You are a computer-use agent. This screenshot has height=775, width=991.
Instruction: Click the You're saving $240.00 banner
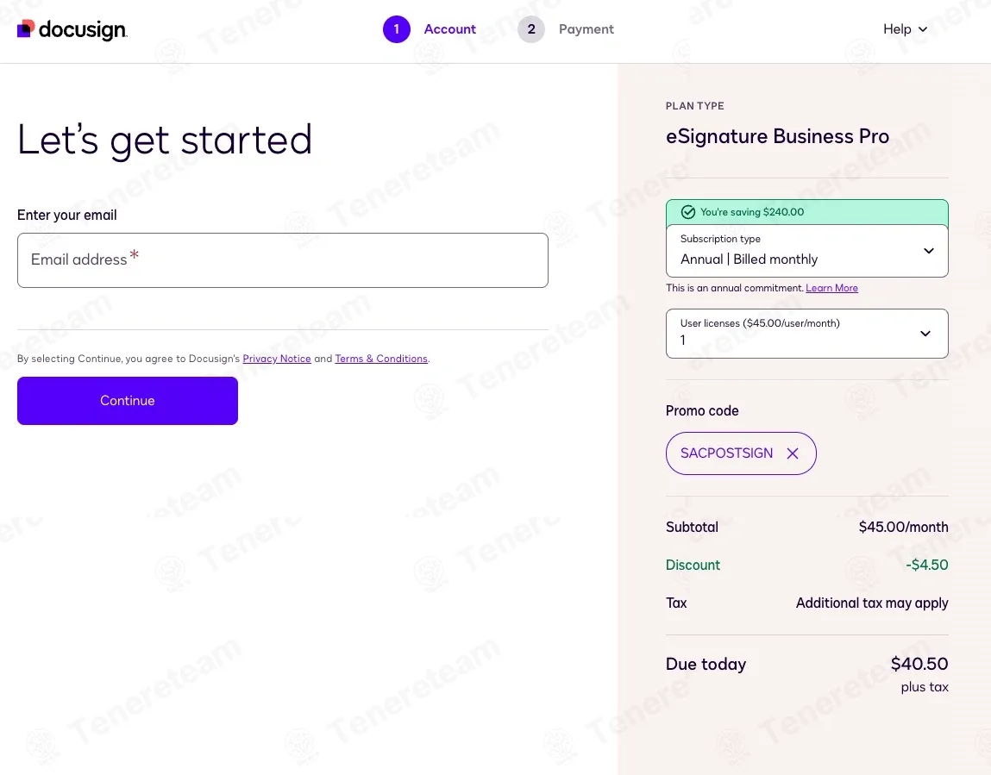[807, 212]
